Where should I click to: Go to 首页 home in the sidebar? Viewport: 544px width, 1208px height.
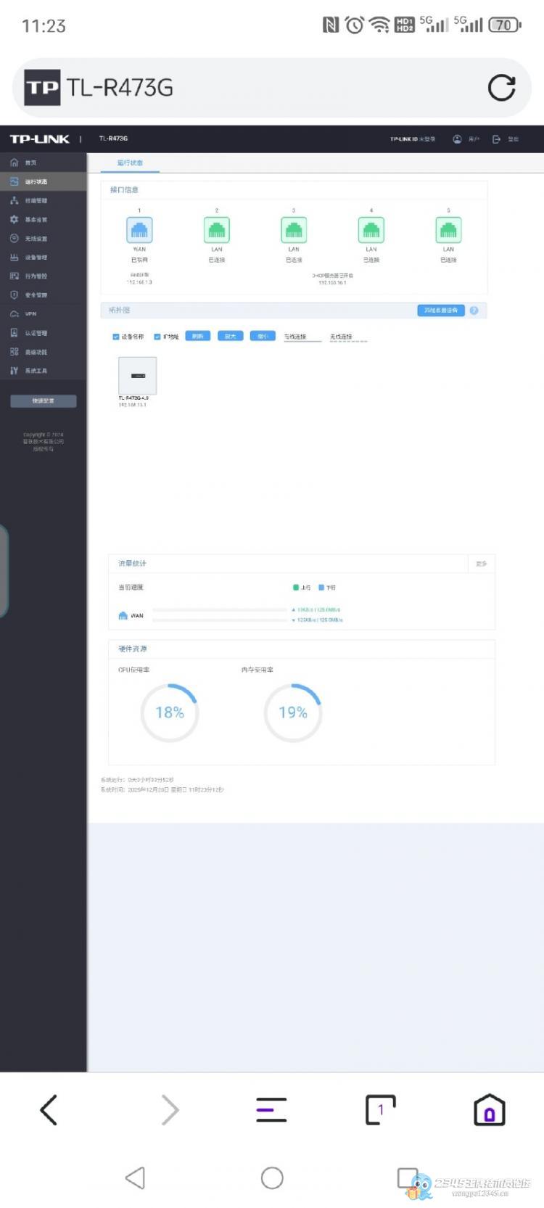point(30,163)
